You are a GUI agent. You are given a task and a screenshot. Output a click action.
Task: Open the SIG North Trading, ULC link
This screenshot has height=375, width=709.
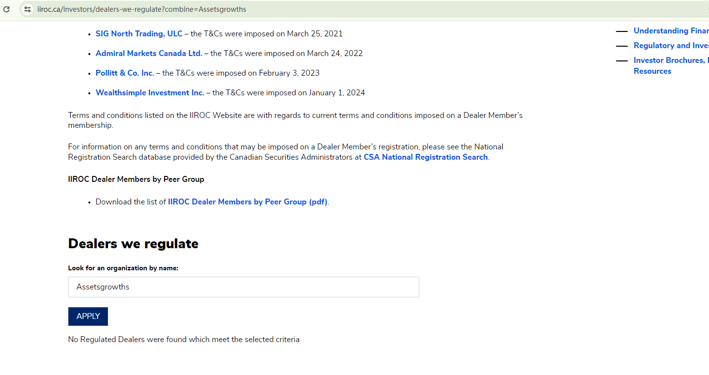coord(139,34)
